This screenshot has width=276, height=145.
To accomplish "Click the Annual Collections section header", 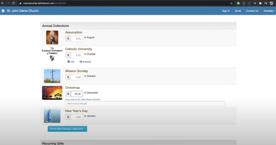I will tap(138, 26).
